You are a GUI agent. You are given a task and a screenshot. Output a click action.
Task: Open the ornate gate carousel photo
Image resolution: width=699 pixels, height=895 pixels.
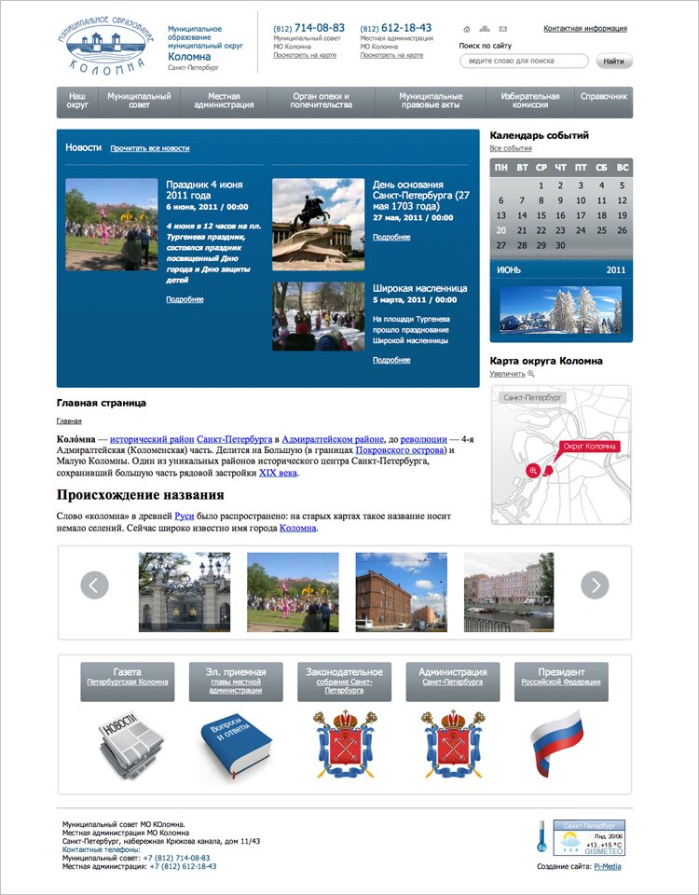185,592
